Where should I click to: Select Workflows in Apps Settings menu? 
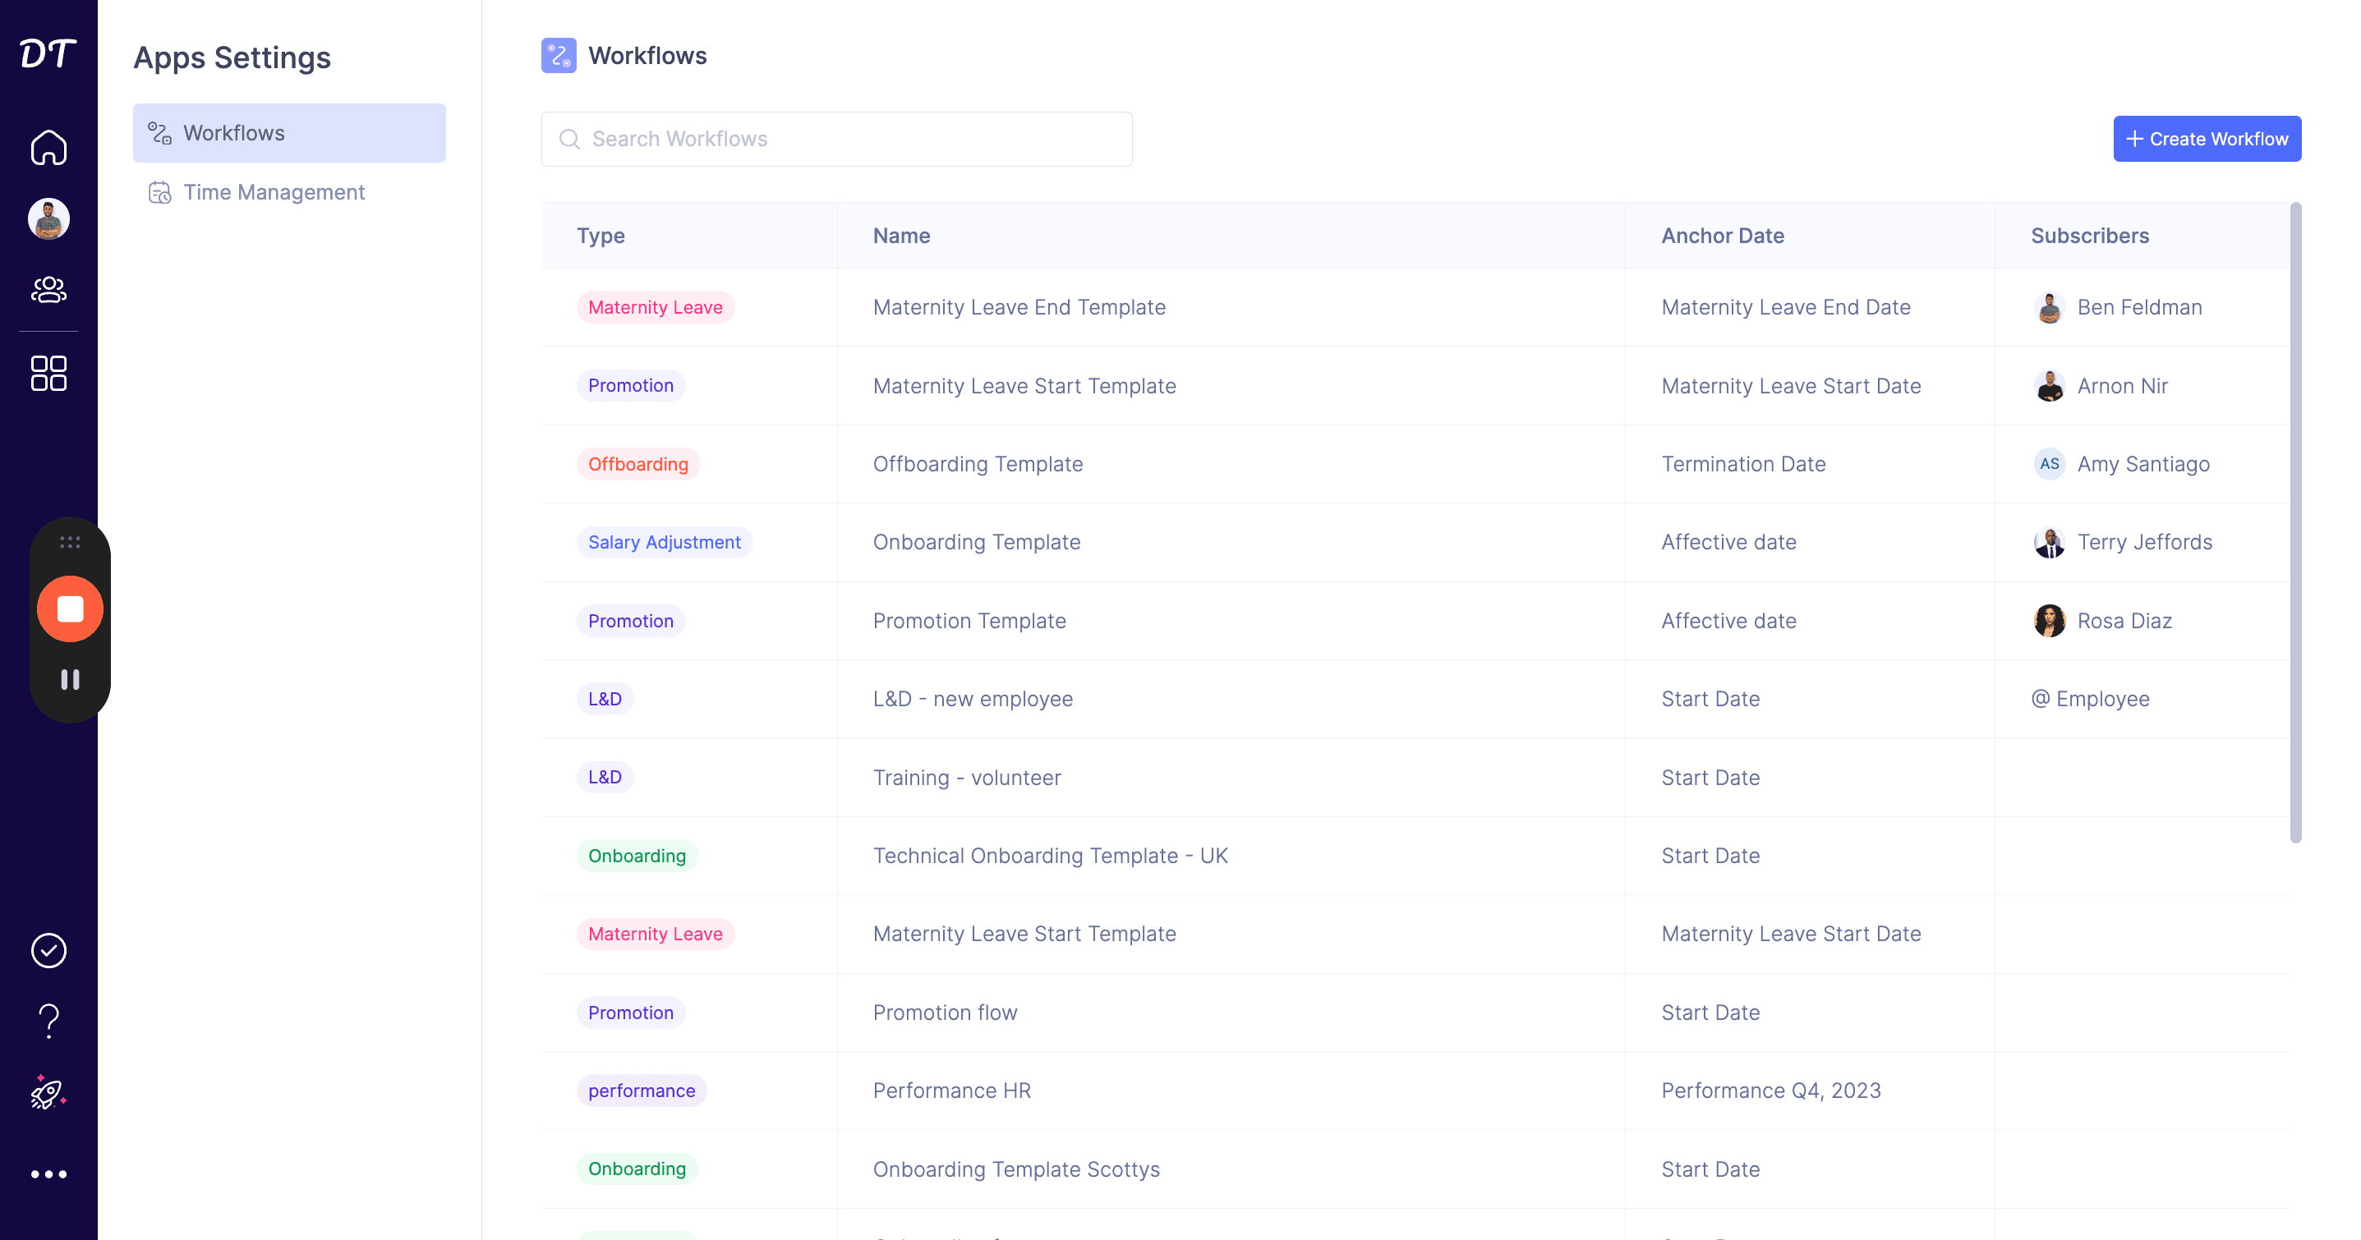coord(290,133)
